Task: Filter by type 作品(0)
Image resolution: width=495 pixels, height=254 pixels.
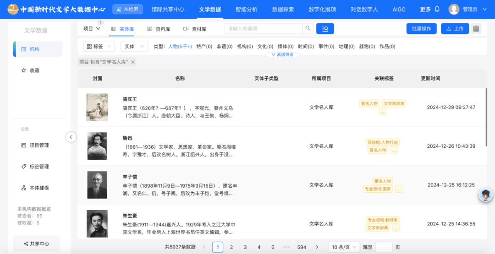Action: tap(387, 46)
